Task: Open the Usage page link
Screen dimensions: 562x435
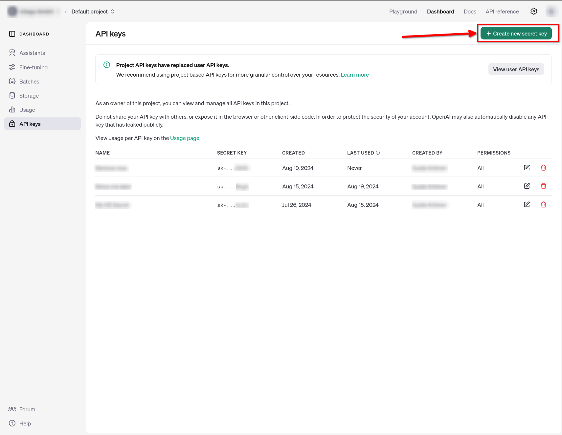Action: [x=185, y=138]
